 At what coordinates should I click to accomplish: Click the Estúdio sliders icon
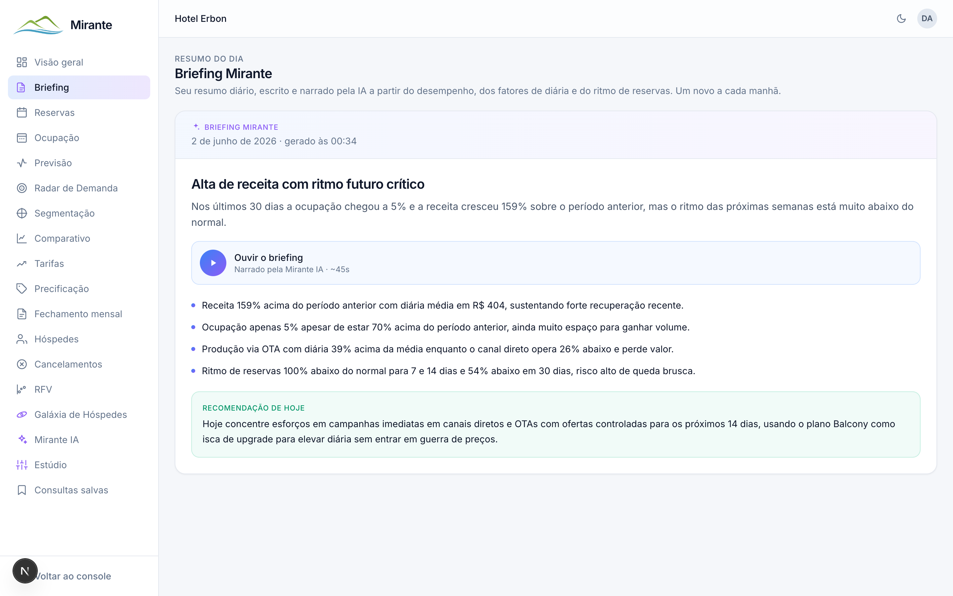(x=22, y=465)
